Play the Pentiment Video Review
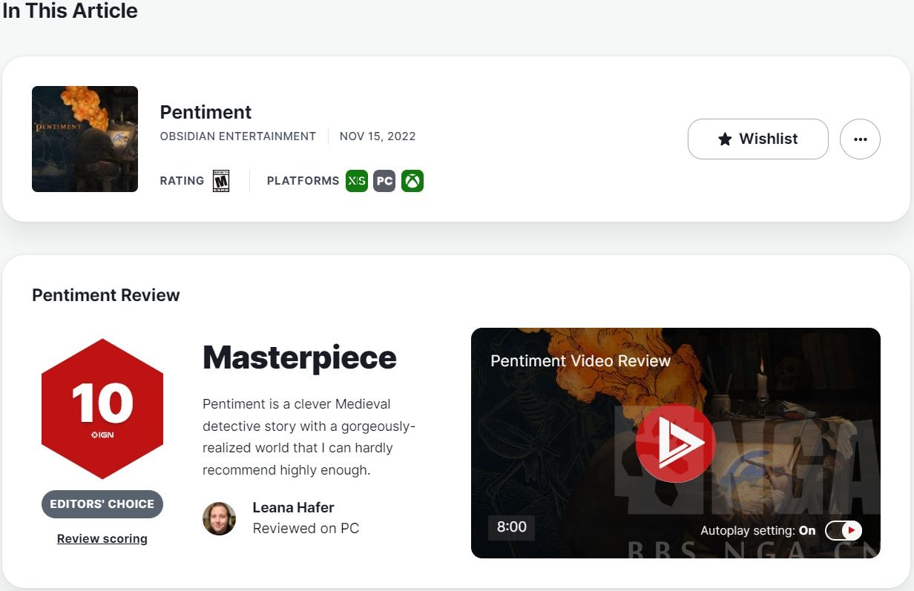Image resolution: width=914 pixels, height=591 pixels. tap(675, 443)
